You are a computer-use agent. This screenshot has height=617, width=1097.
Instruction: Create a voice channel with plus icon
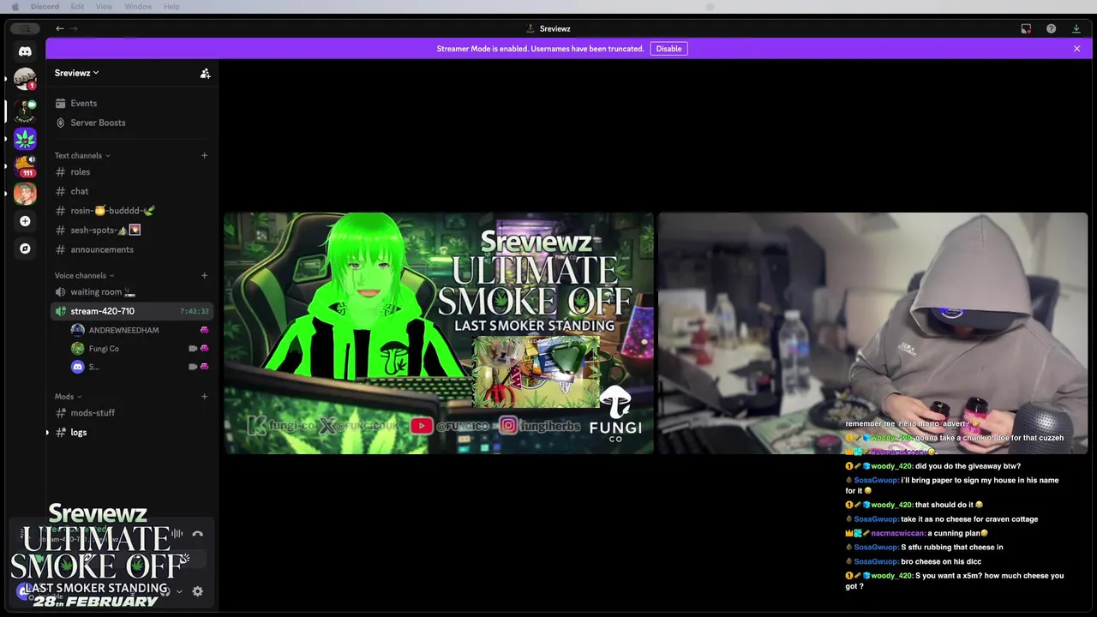(204, 275)
